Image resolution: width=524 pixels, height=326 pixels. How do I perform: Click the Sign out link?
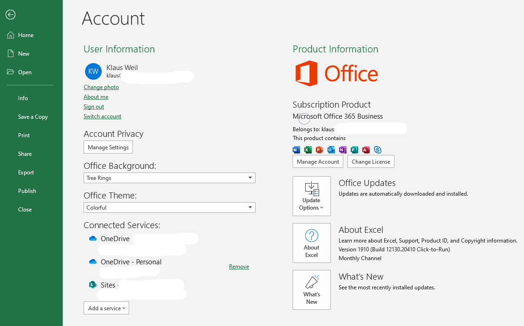pyautogui.click(x=93, y=107)
